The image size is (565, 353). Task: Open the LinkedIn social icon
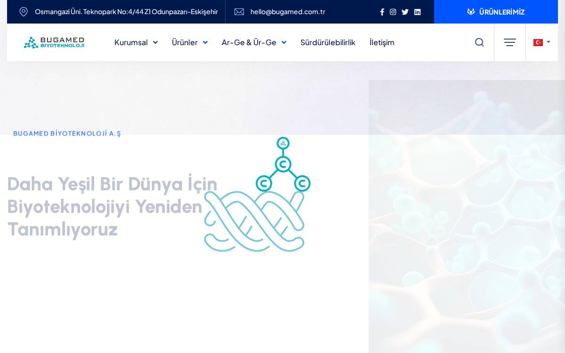[417, 12]
